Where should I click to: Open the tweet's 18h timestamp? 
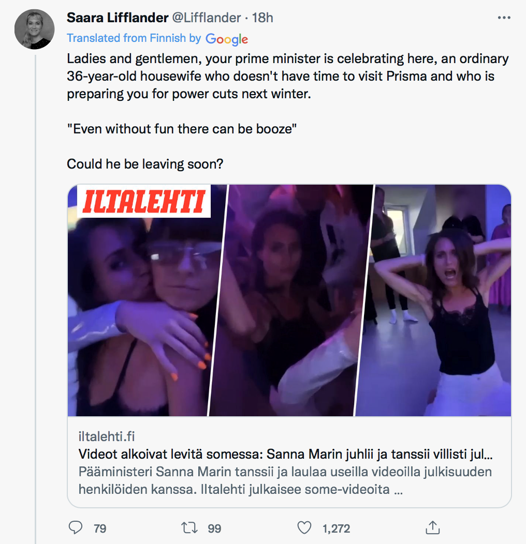pyautogui.click(x=262, y=18)
